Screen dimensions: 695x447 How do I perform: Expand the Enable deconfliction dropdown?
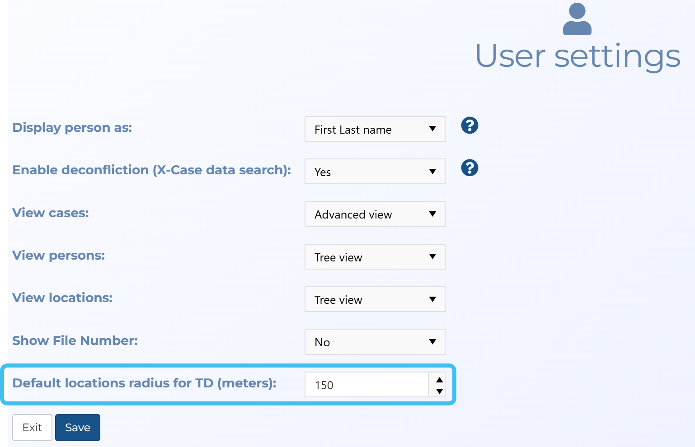[375, 172]
